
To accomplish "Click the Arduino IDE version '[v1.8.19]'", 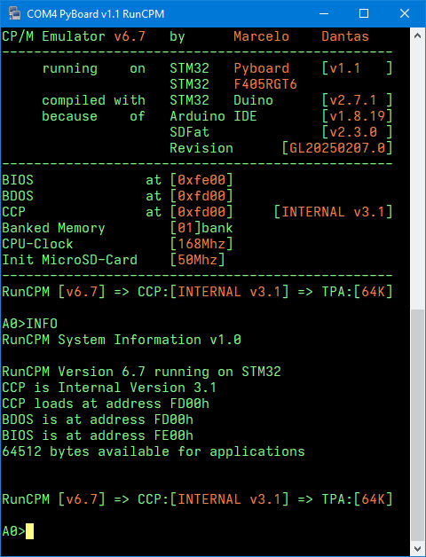I will [357, 116].
